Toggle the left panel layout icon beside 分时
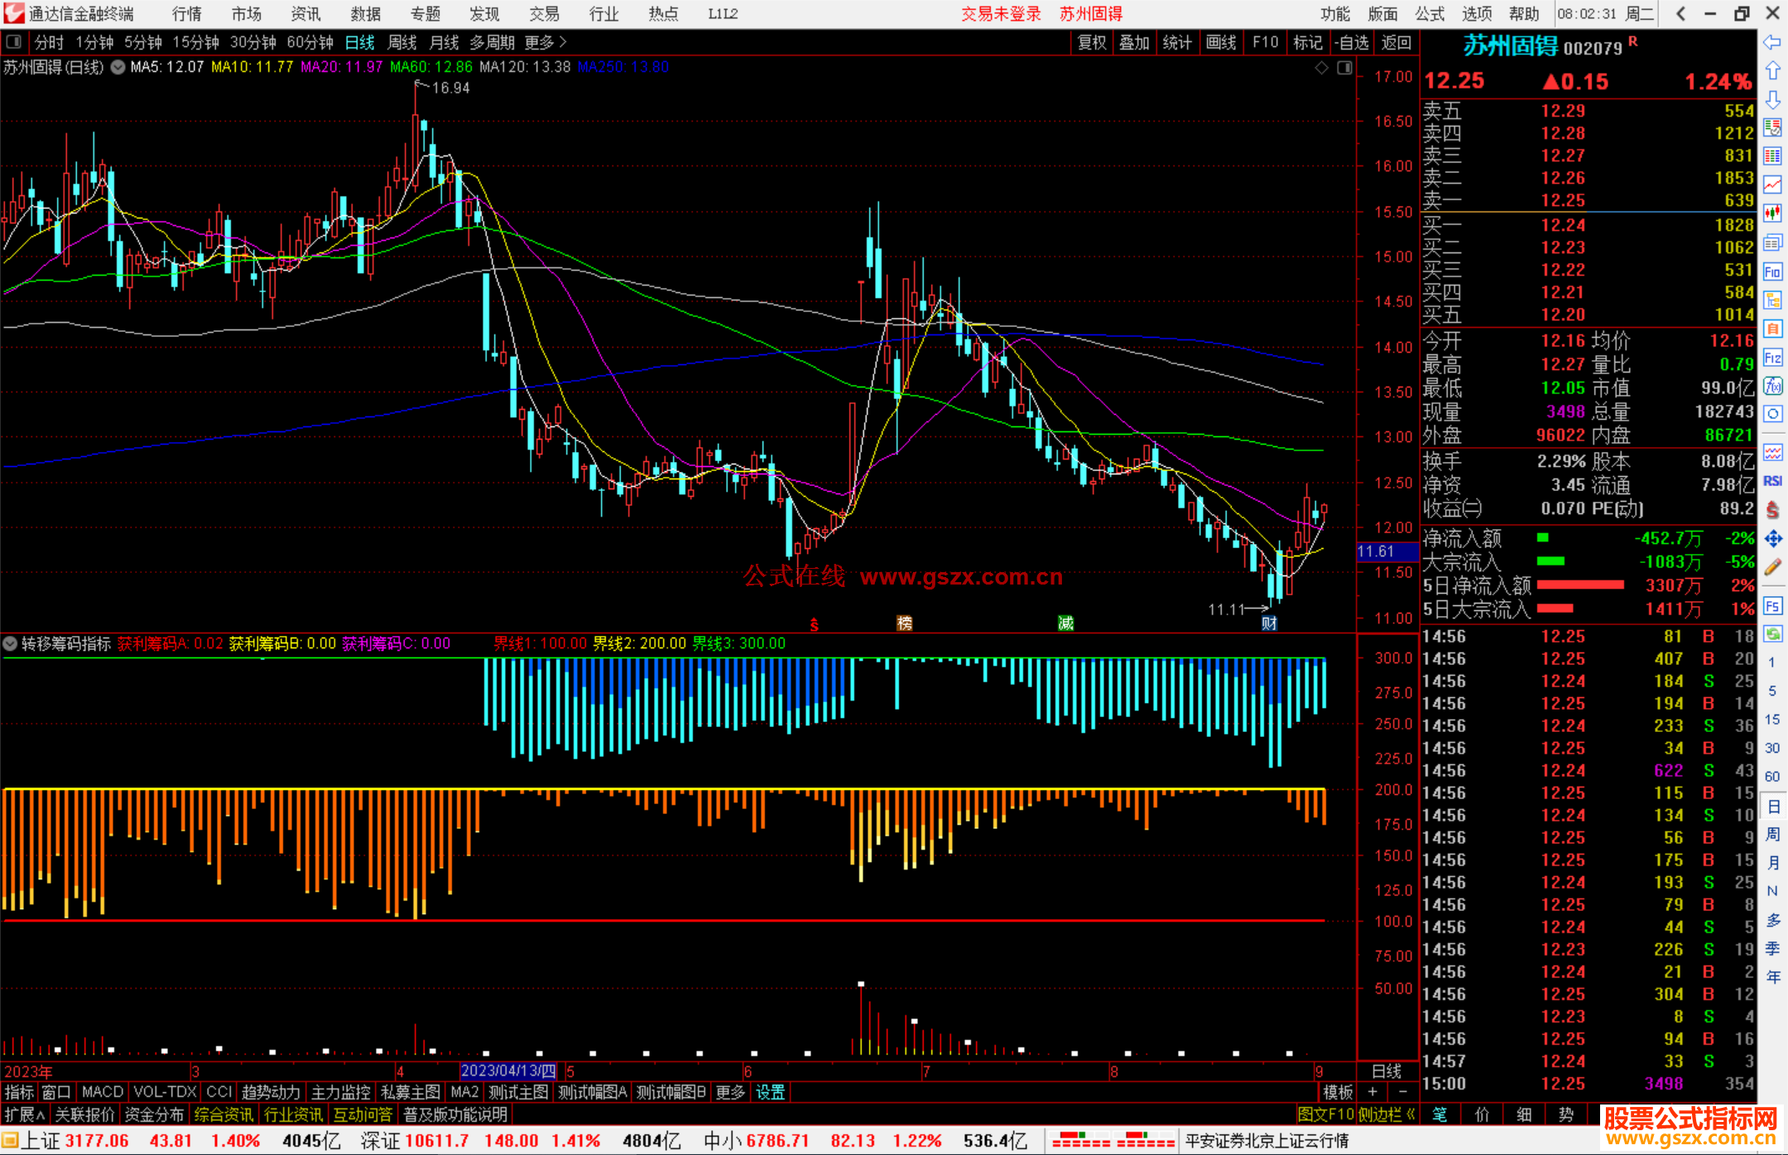The width and height of the screenshot is (1788, 1155). point(13,42)
